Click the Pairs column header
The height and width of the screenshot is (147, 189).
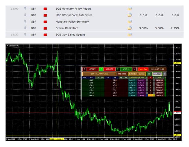click(x=159, y=78)
